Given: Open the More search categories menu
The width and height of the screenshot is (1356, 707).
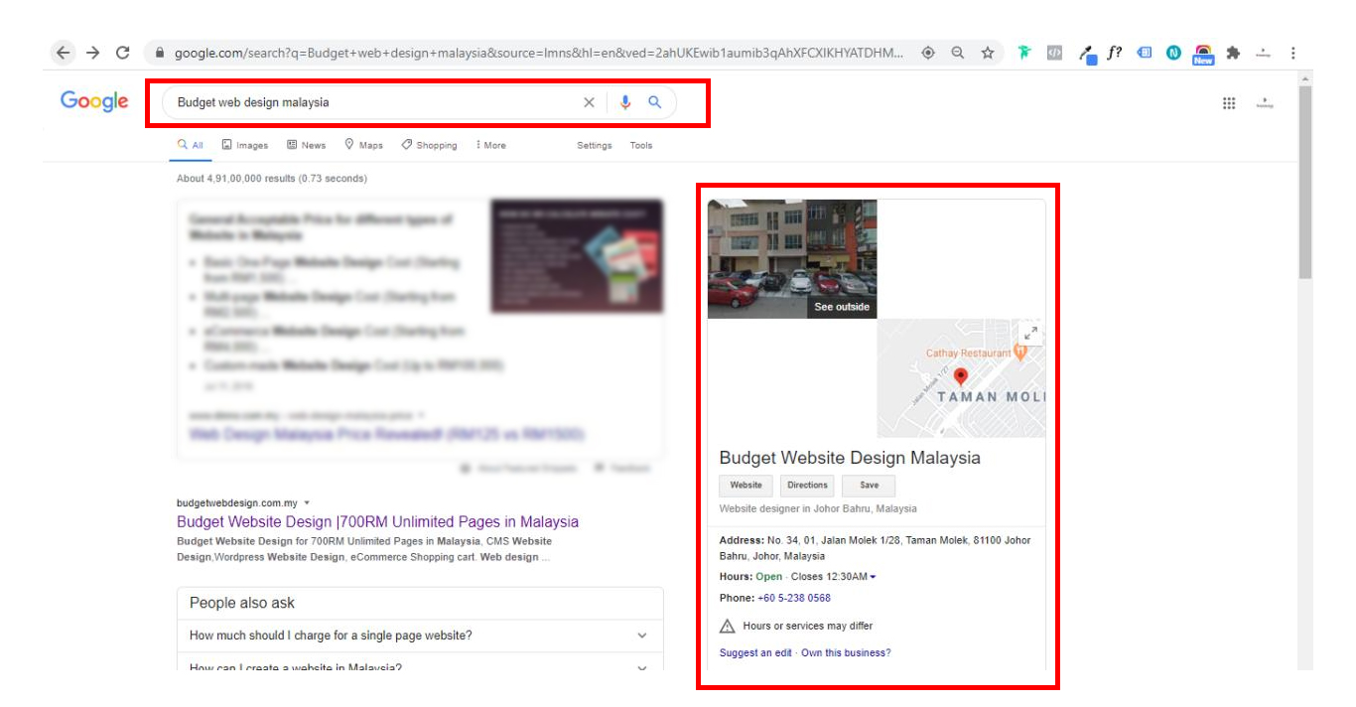Looking at the screenshot, I should (x=490, y=145).
